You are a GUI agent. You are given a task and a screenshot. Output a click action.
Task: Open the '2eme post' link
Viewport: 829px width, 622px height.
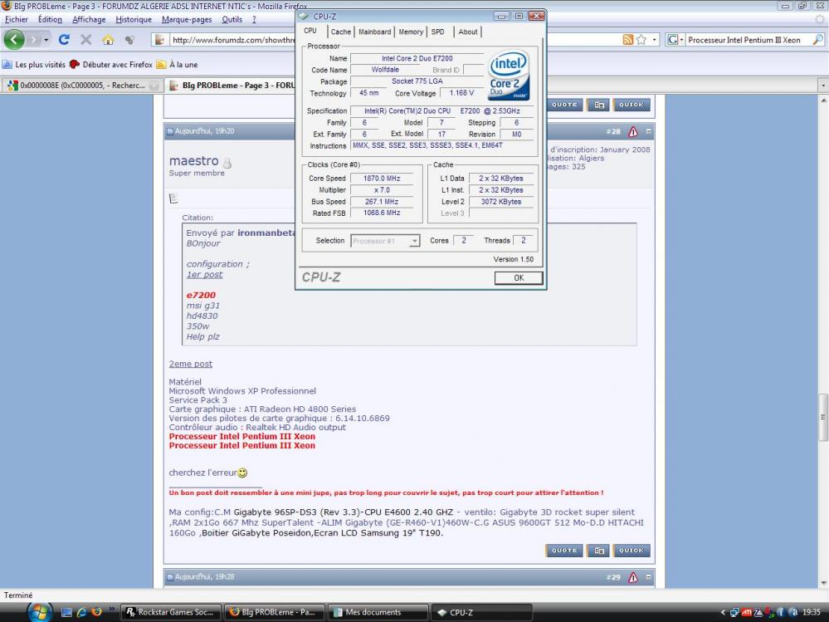(190, 364)
